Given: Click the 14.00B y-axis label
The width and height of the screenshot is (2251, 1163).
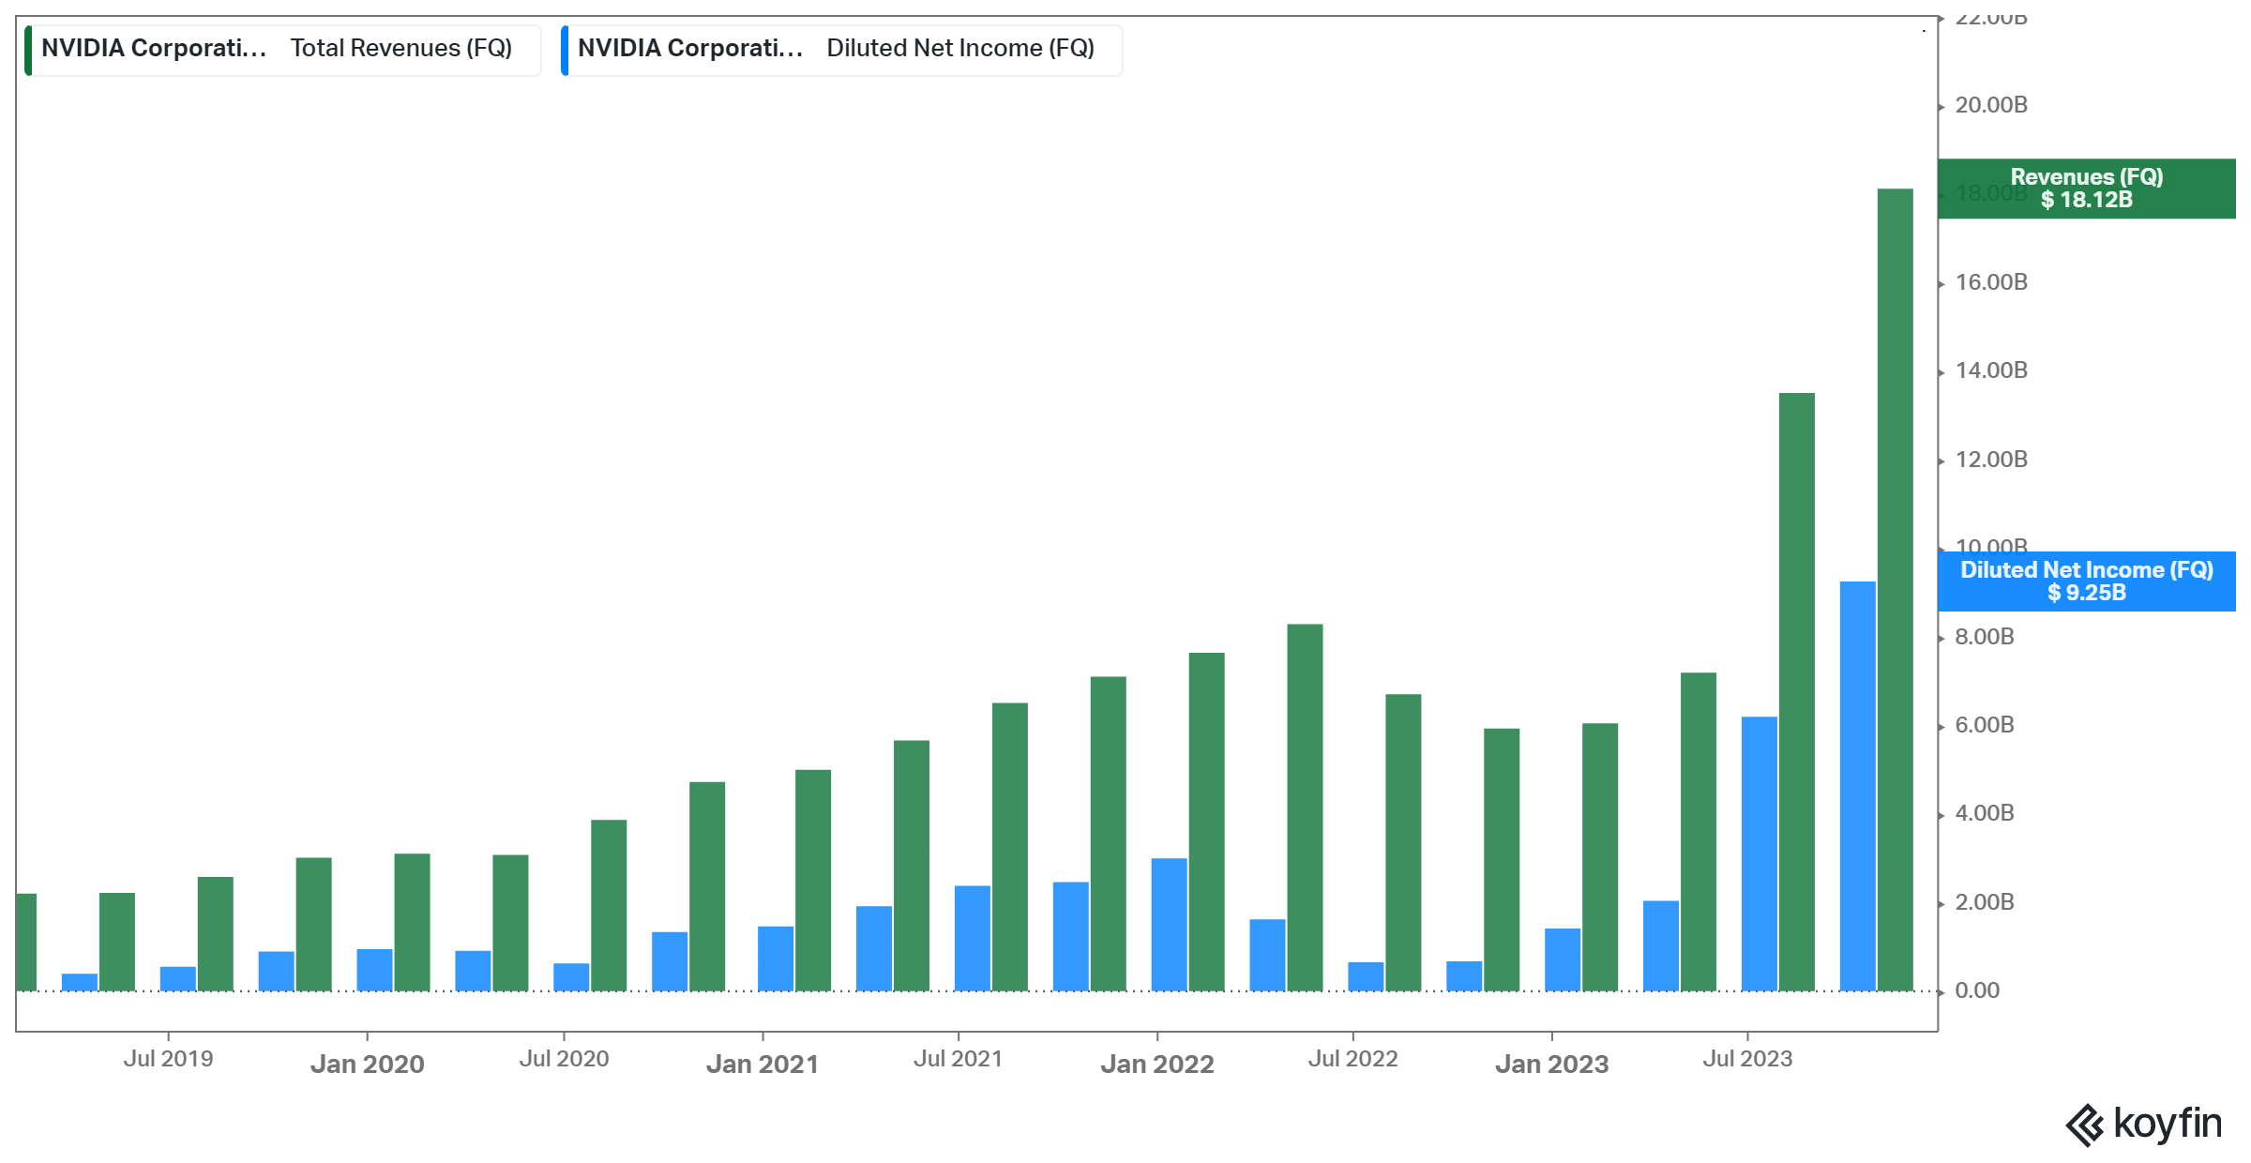Looking at the screenshot, I should click(x=1990, y=370).
